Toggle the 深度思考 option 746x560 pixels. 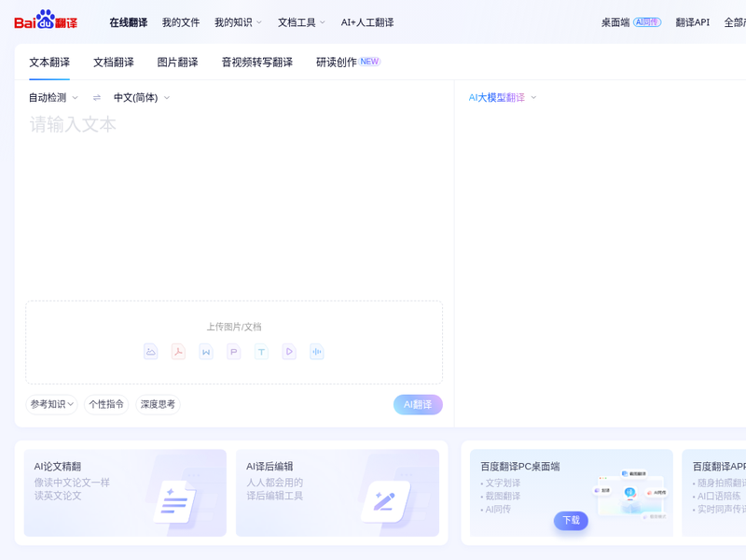tap(158, 404)
